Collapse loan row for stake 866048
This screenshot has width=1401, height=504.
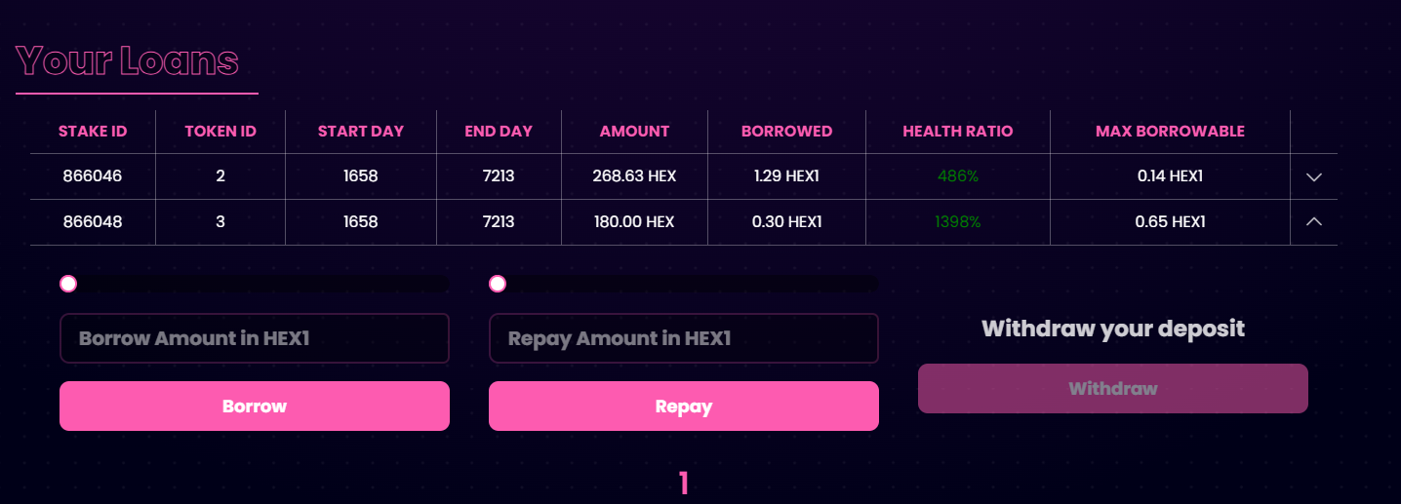1313,222
